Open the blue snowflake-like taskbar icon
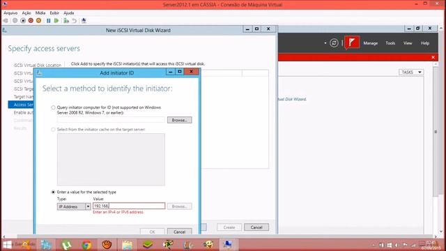The image size is (446, 251). [x=46, y=245]
